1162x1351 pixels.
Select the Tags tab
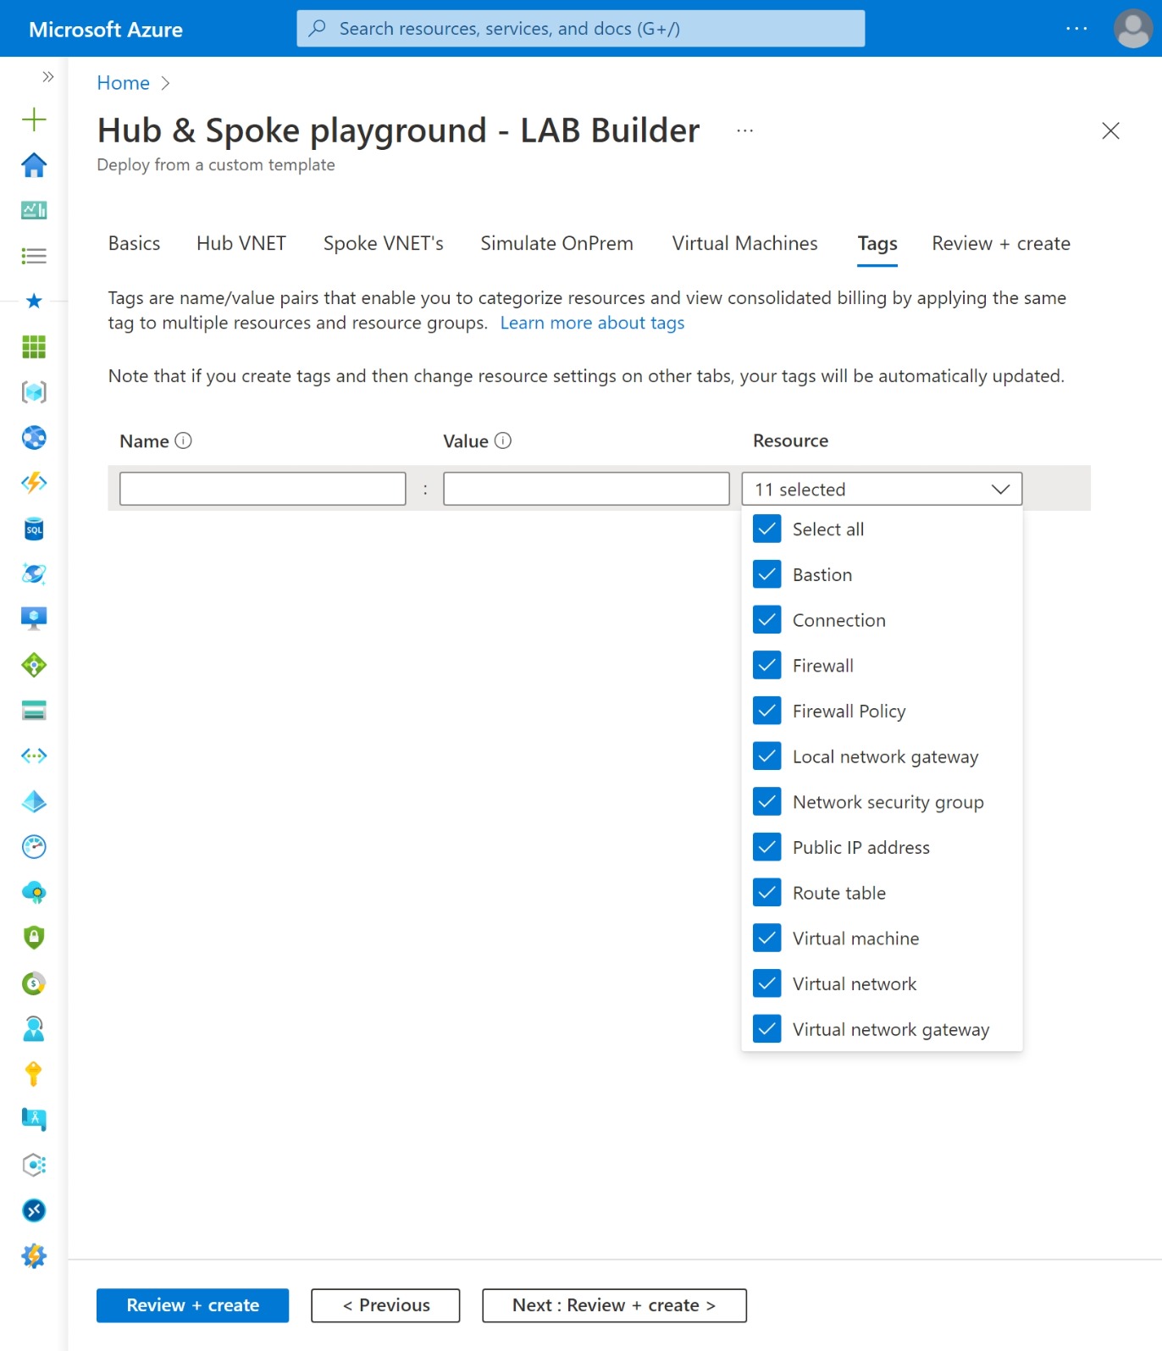point(877,244)
